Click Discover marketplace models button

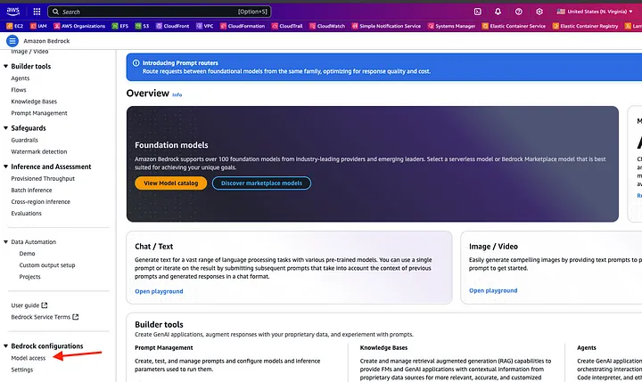[x=261, y=183]
